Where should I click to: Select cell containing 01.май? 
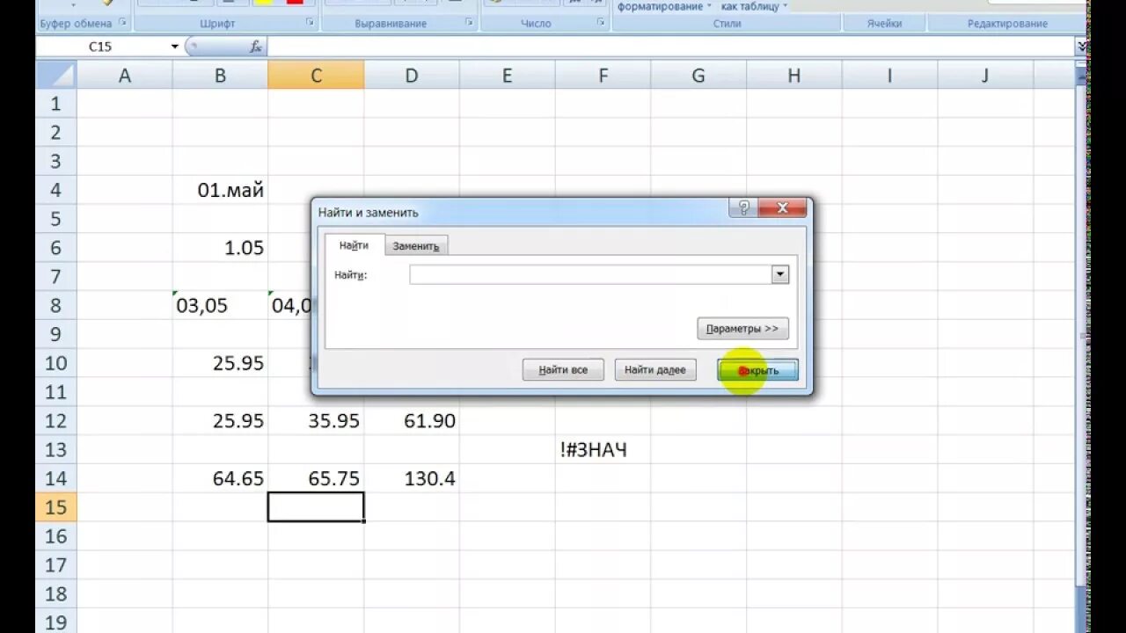pyautogui.click(x=220, y=190)
